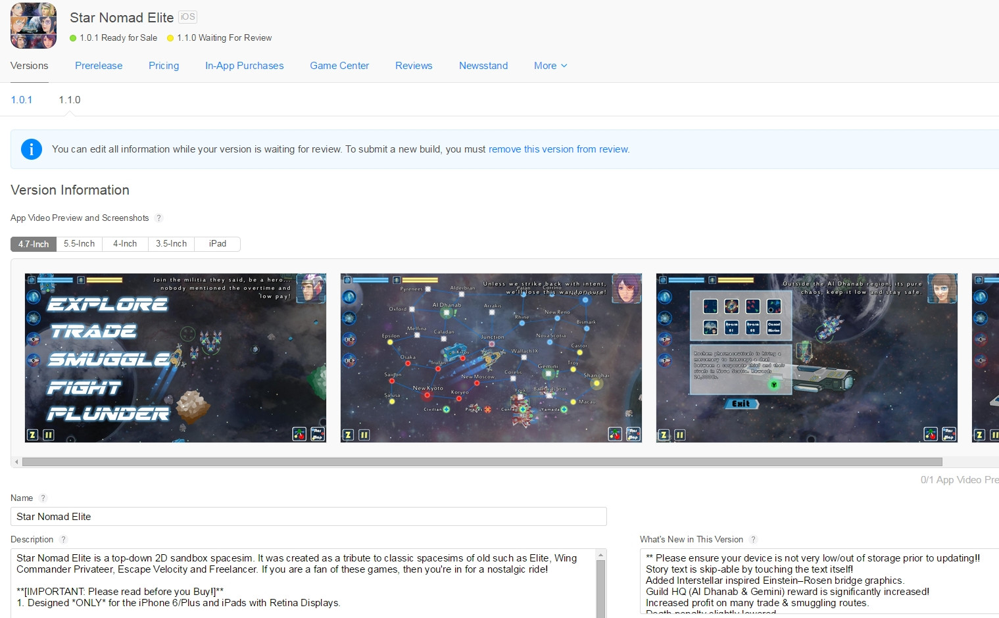Select the iPad screenshot size

point(218,244)
